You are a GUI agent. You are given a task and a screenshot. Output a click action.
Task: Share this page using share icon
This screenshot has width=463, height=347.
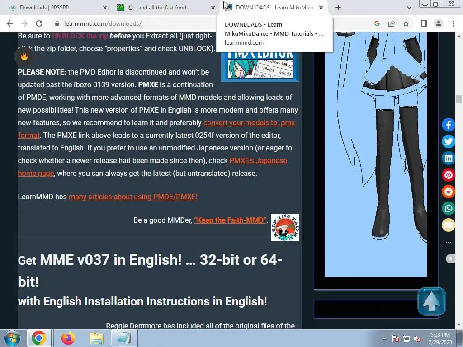tap(392, 23)
